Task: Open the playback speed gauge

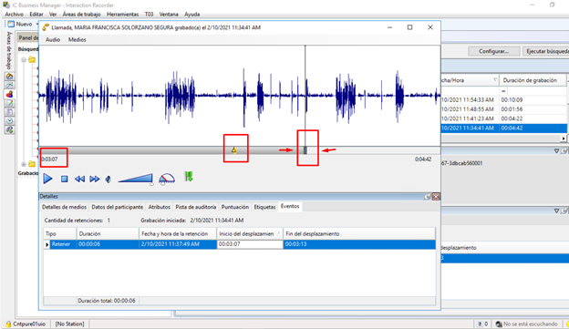Action: (167, 179)
